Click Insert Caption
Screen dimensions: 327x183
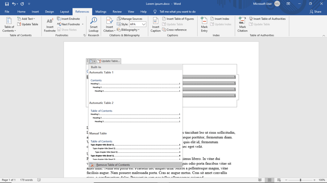click(x=155, y=25)
